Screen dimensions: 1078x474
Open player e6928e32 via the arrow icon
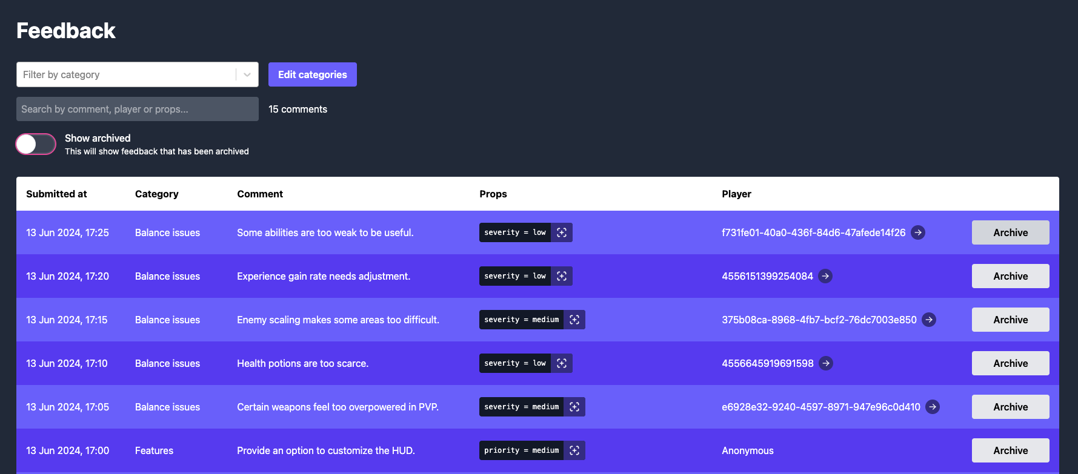933,407
